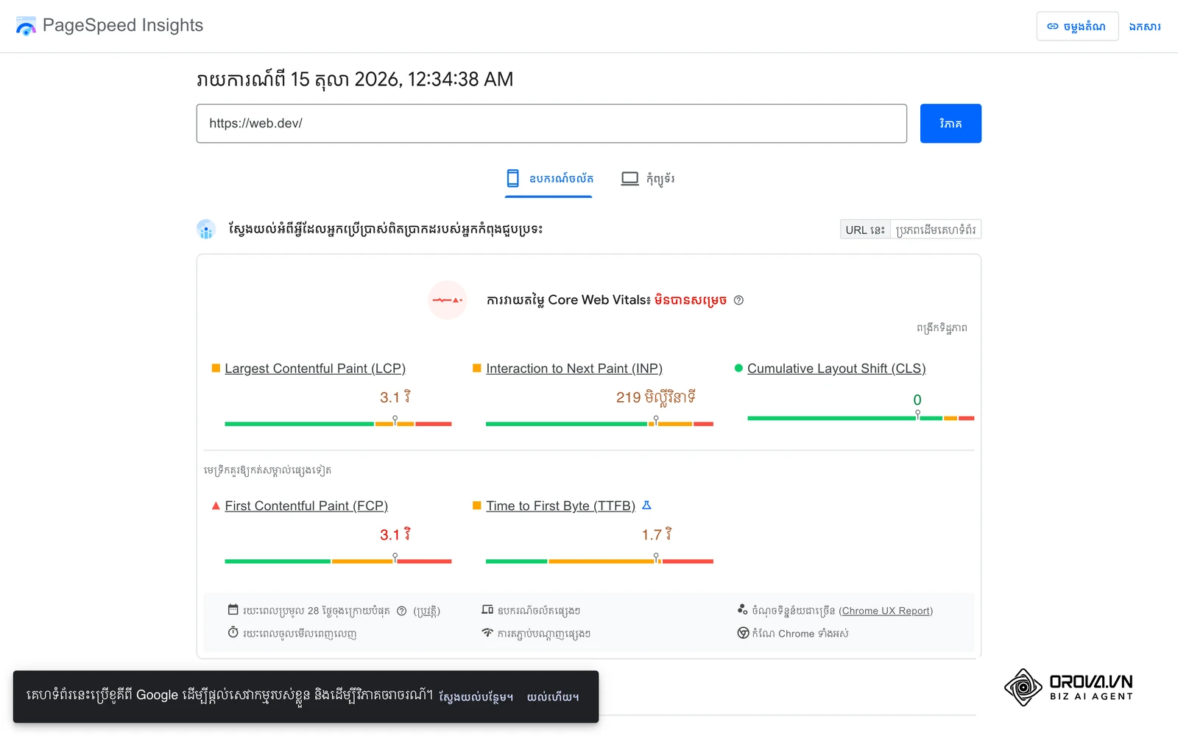1178x736 pixels.
Task: Click the copy link button in the header
Action: tap(1077, 26)
